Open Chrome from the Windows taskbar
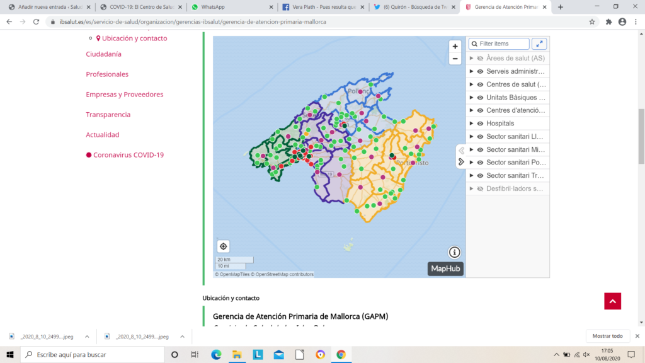The image size is (645, 363). click(341, 354)
